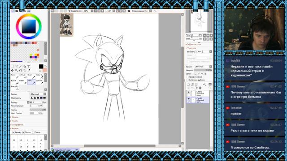
Task: Select the Zoom magnifier tool
Action: coord(16,71)
